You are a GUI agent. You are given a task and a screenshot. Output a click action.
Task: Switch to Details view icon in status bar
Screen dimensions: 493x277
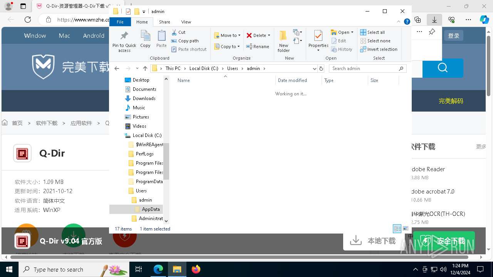point(397,229)
